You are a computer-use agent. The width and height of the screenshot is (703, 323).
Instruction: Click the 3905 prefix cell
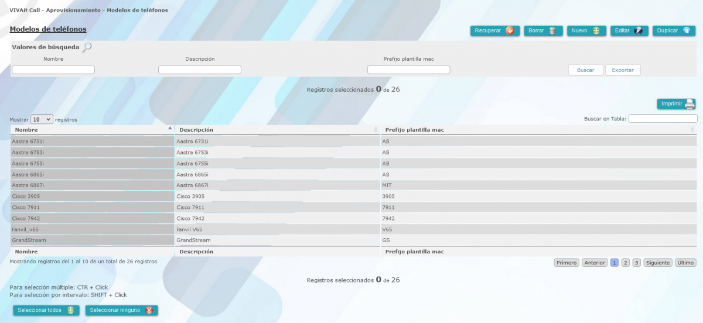click(x=539, y=196)
